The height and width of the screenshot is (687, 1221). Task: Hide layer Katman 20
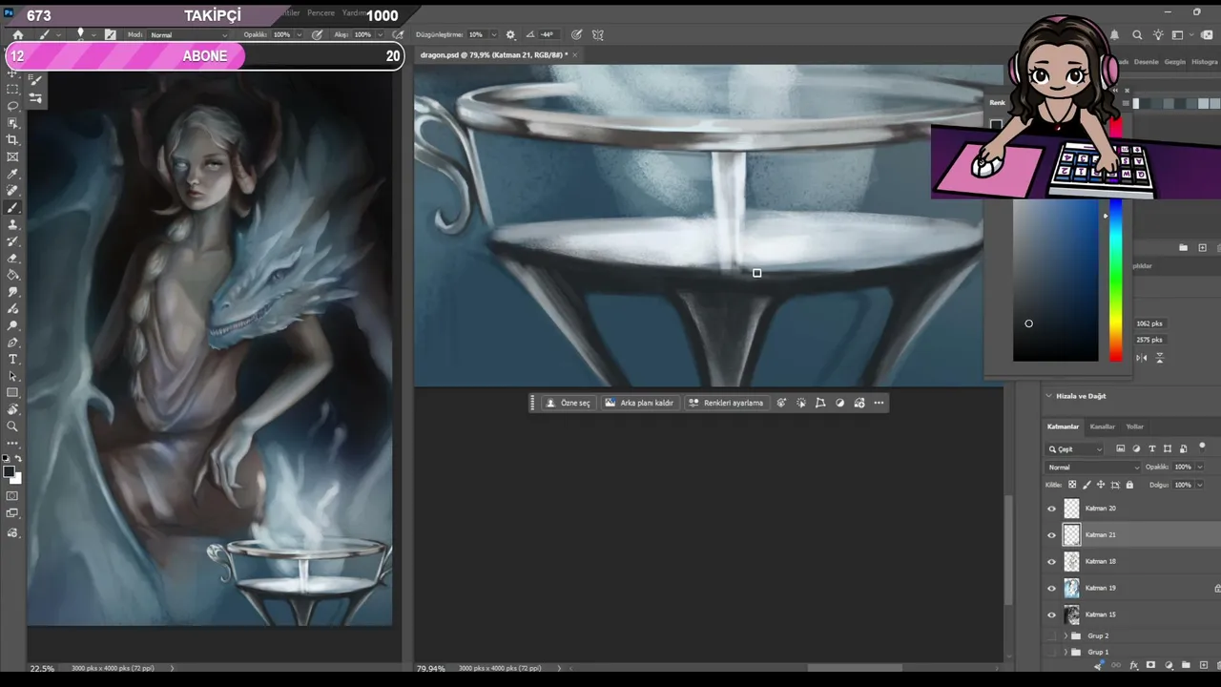[1052, 509]
